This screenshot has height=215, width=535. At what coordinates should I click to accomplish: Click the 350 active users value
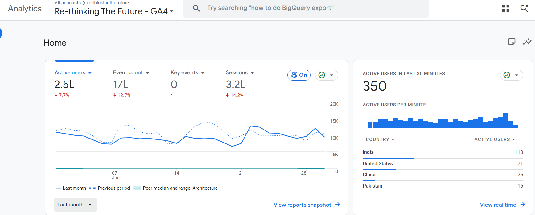pos(375,86)
